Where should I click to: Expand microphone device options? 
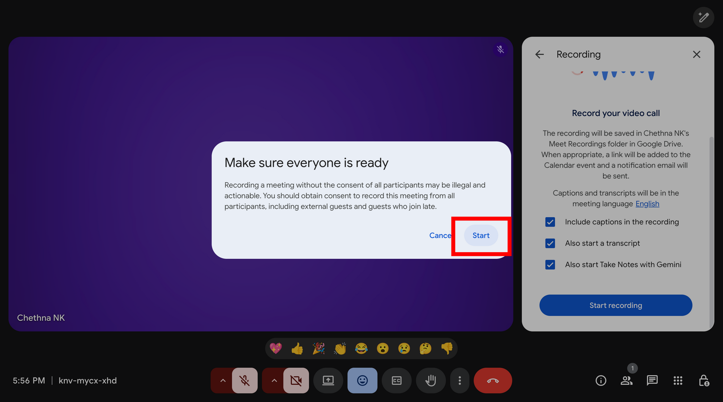(x=223, y=380)
